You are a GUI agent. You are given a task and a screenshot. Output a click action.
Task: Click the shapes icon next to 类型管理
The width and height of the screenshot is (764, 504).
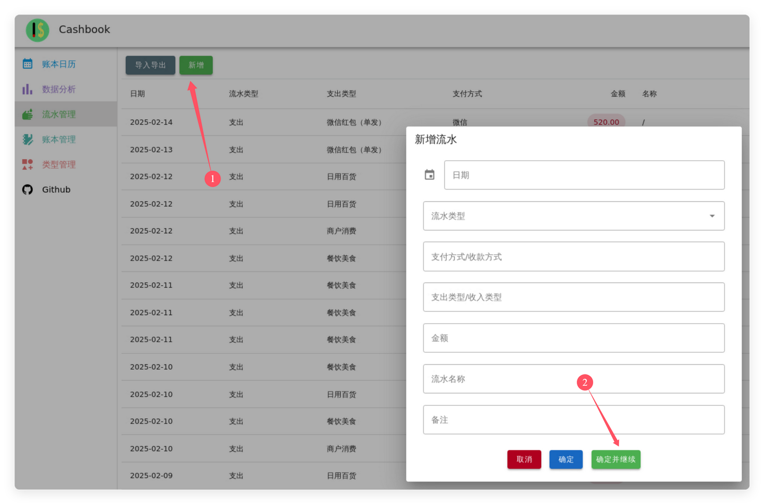(27, 164)
